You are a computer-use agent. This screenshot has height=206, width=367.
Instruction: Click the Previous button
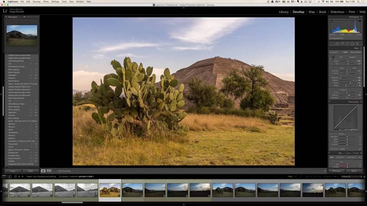click(x=337, y=171)
